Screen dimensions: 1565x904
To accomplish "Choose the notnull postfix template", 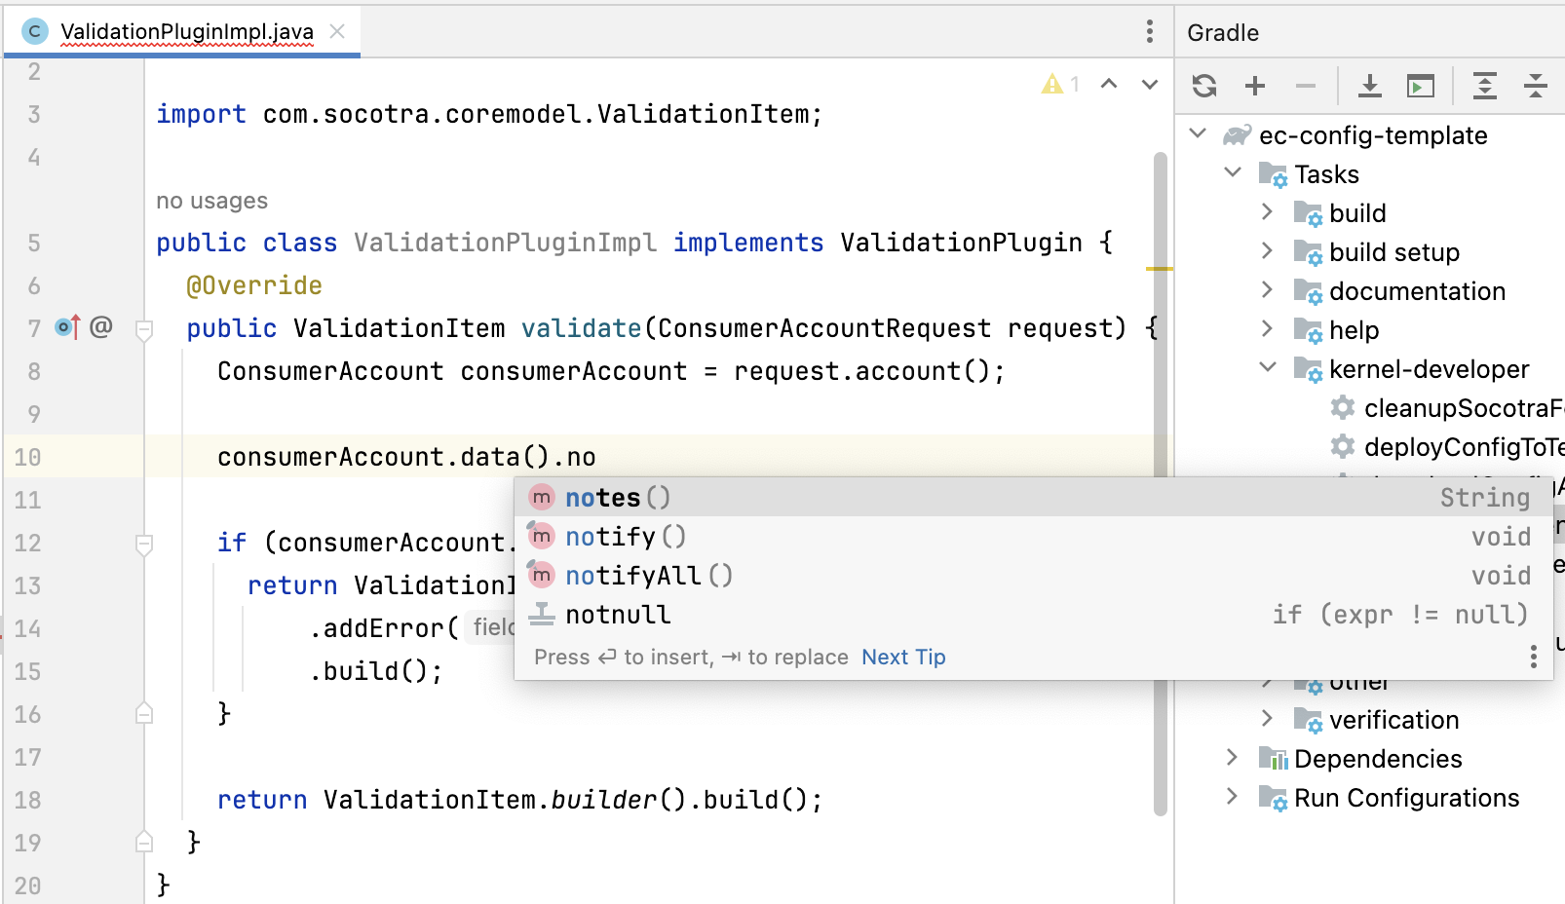I will [1033, 615].
